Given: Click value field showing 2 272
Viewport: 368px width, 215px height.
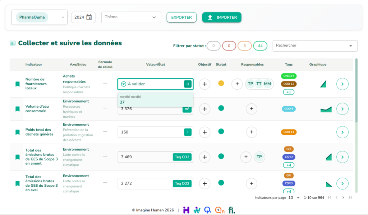Looking at the screenshot, I should click(155, 183).
